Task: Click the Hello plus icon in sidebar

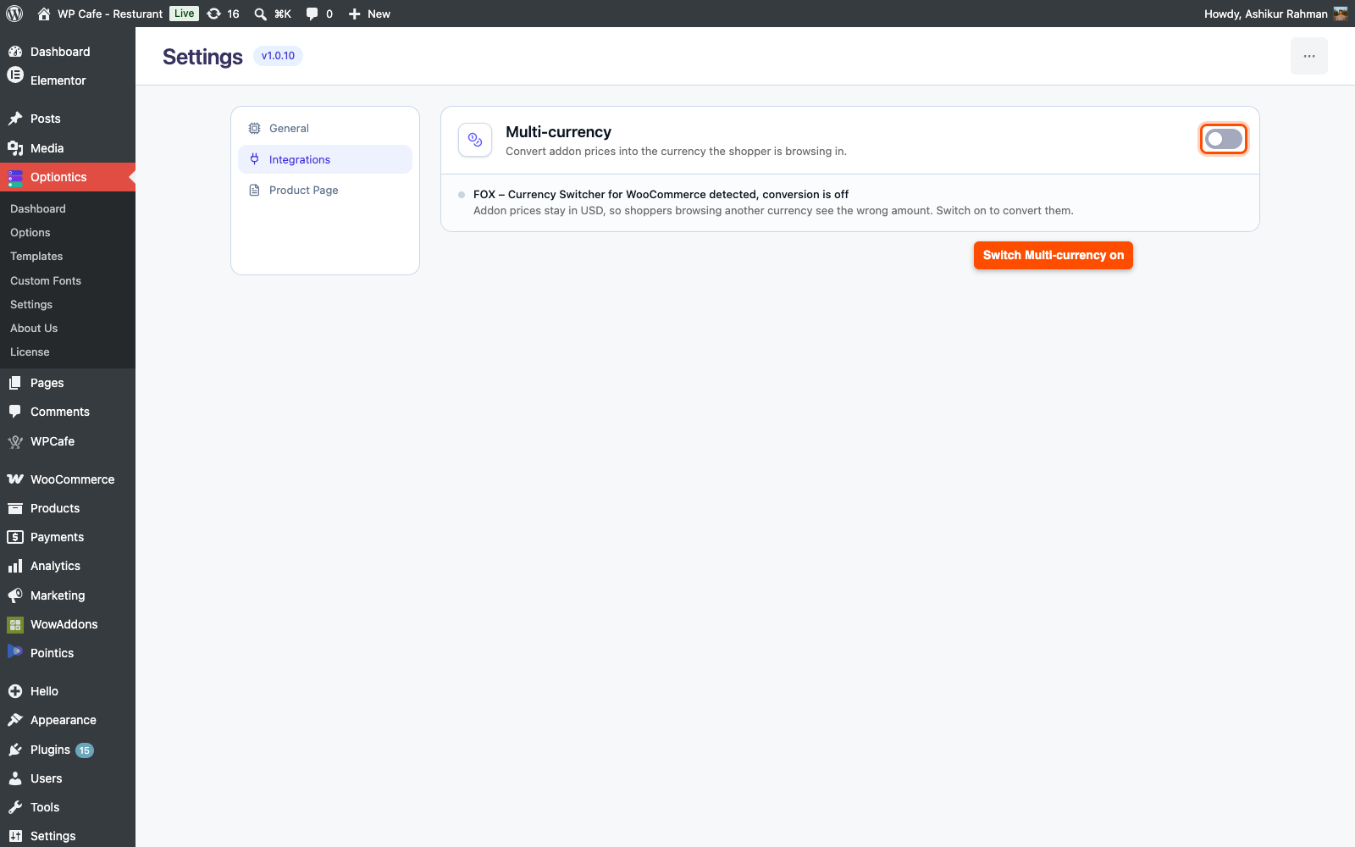Action: (x=15, y=691)
